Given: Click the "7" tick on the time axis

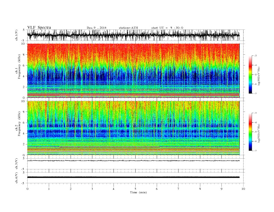Looking at the screenshot, I should [x=179, y=189].
